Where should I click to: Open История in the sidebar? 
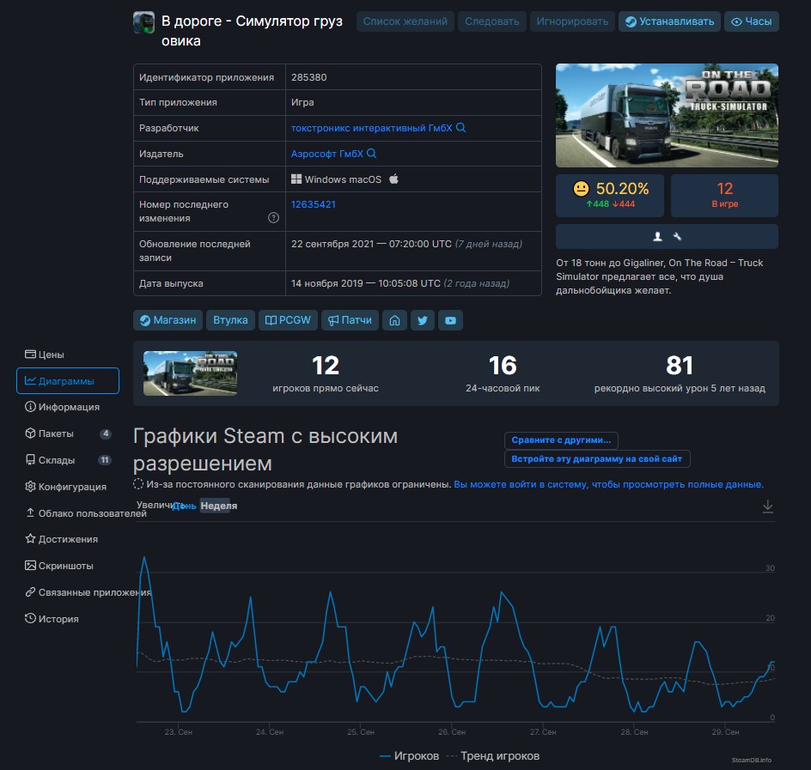pyautogui.click(x=52, y=619)
